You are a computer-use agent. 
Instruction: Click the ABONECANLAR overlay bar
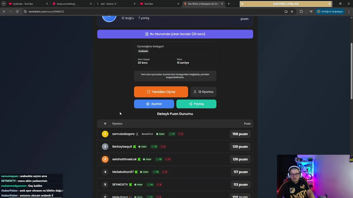(286, 4)
